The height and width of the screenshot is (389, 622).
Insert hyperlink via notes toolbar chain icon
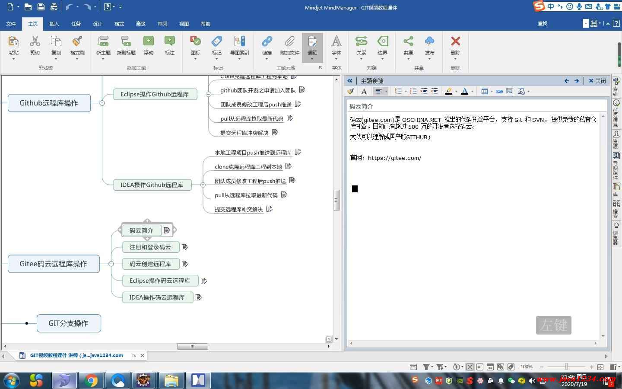[499, 91]
